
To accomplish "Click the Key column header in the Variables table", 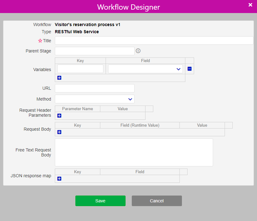I will coord(80,61).
